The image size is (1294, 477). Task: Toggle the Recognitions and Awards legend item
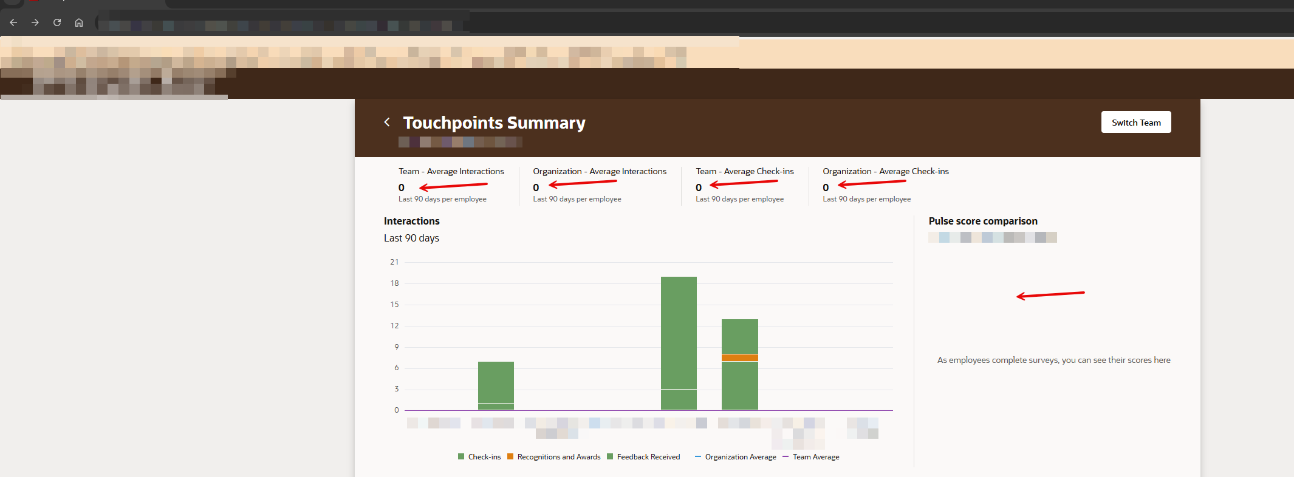point(554,457)
